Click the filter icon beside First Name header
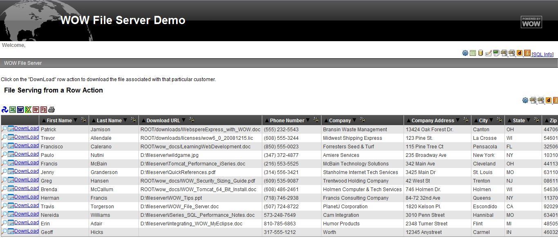The height and width of the screenshot is (238, 558). [84, 120]
